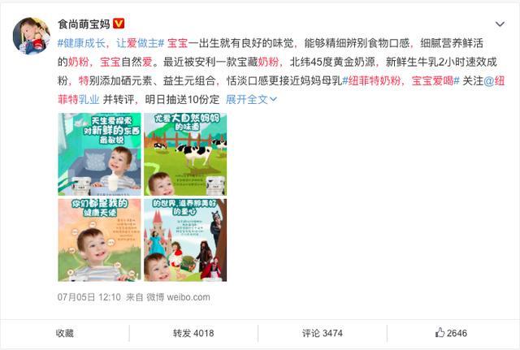520x350 pixels.
Task: Open 食尚萌宝妈 profile avatar
Action: (32, 36)
